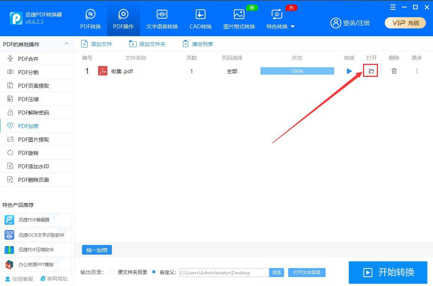Open the more options three-dot icon
This screenshot has height=286, width=433.
click(x=417, y=71)
